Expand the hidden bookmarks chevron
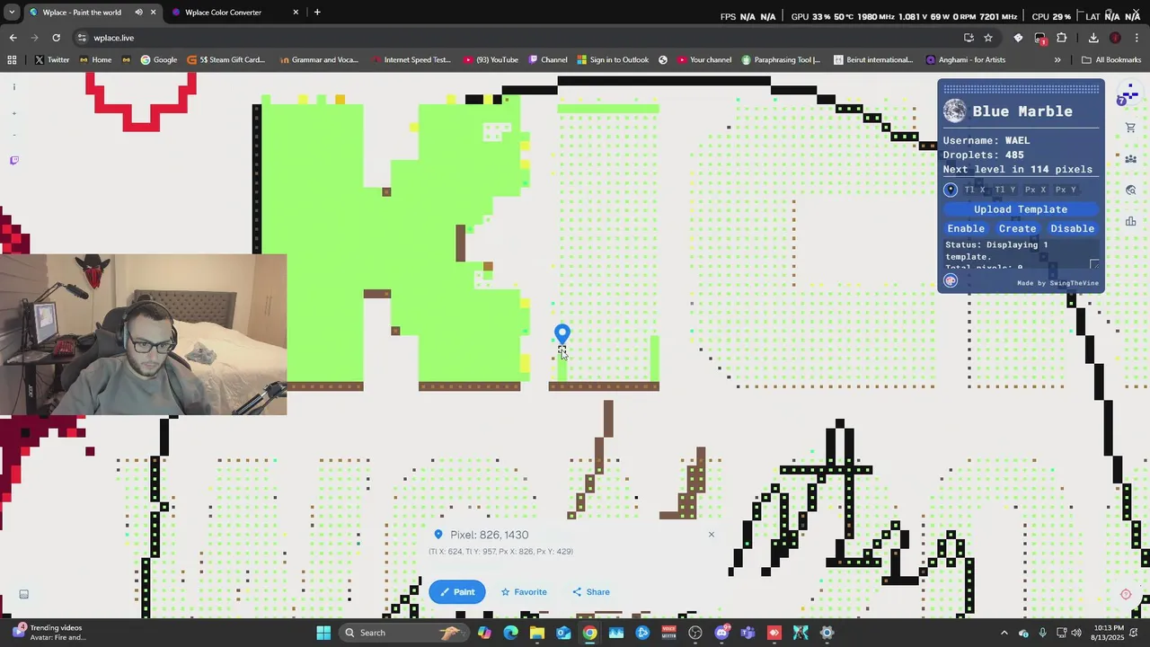 coord(1057,60)
